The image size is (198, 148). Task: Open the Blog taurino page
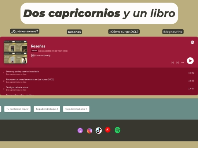tap(173, 31)
